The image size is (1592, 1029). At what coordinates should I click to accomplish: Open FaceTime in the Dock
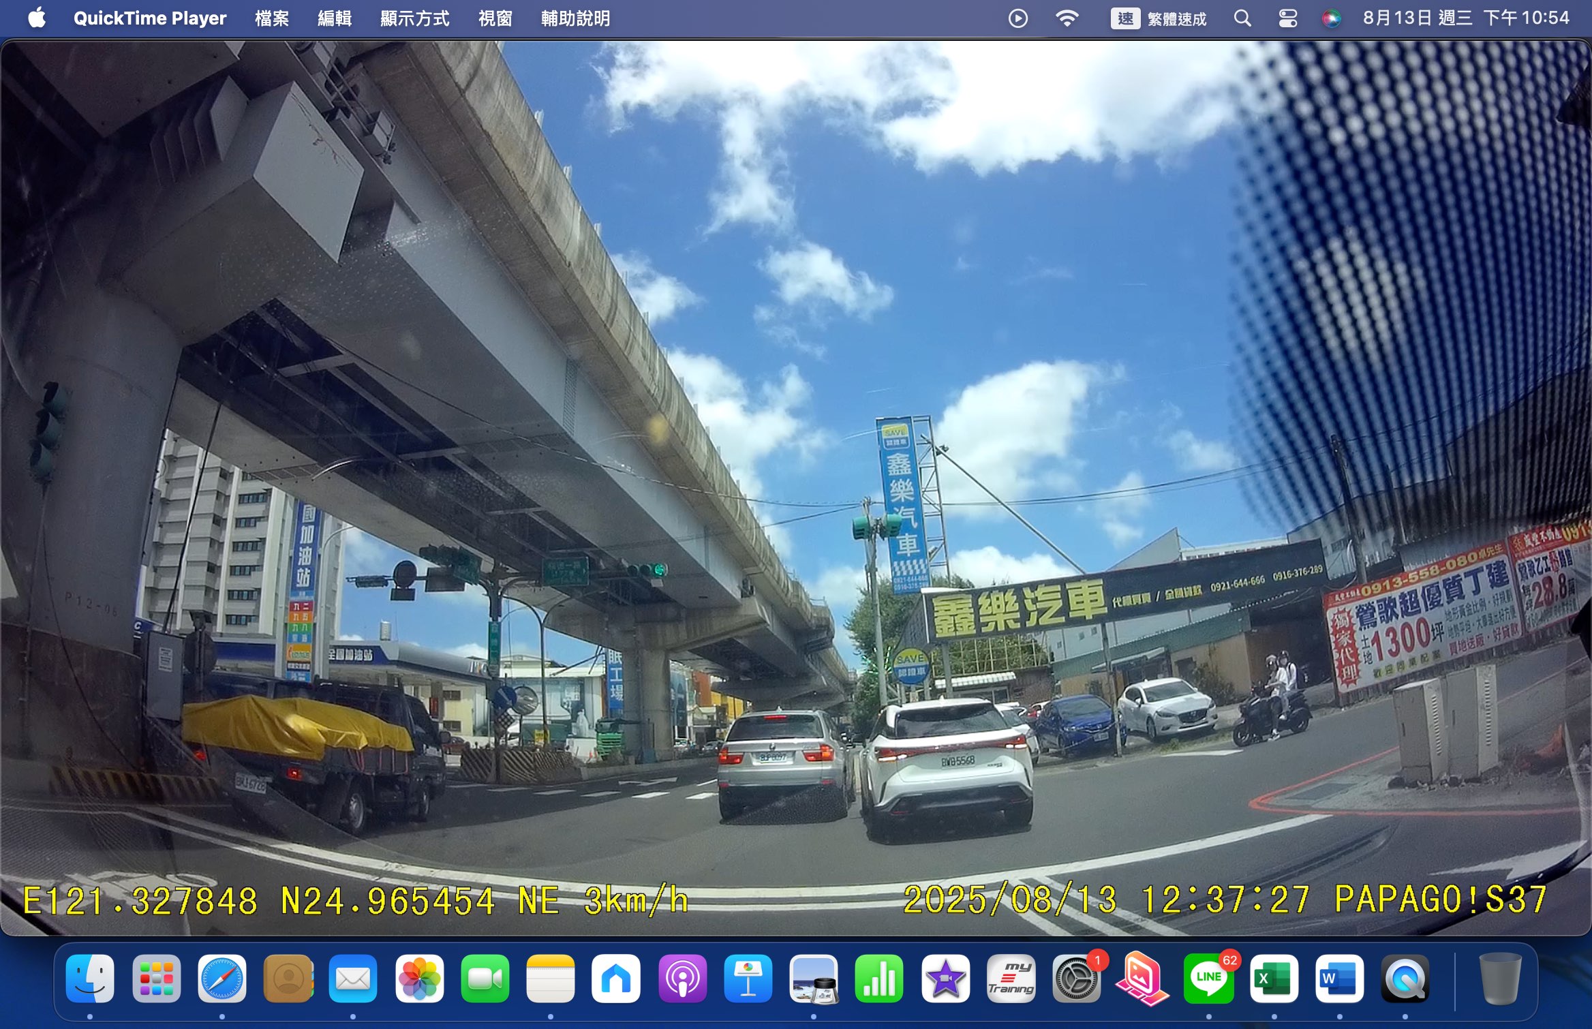click(x=485, y=979)
